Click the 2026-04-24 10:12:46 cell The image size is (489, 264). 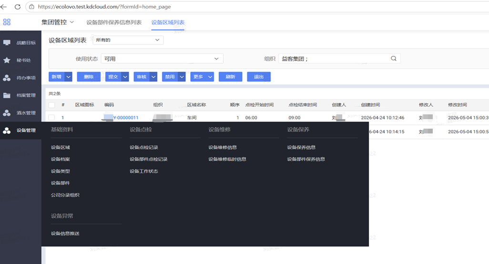click(383, 118)
